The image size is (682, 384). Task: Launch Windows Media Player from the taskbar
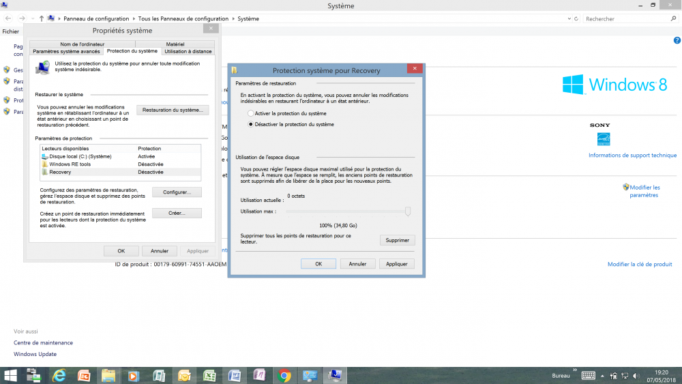tap(133, 375)
